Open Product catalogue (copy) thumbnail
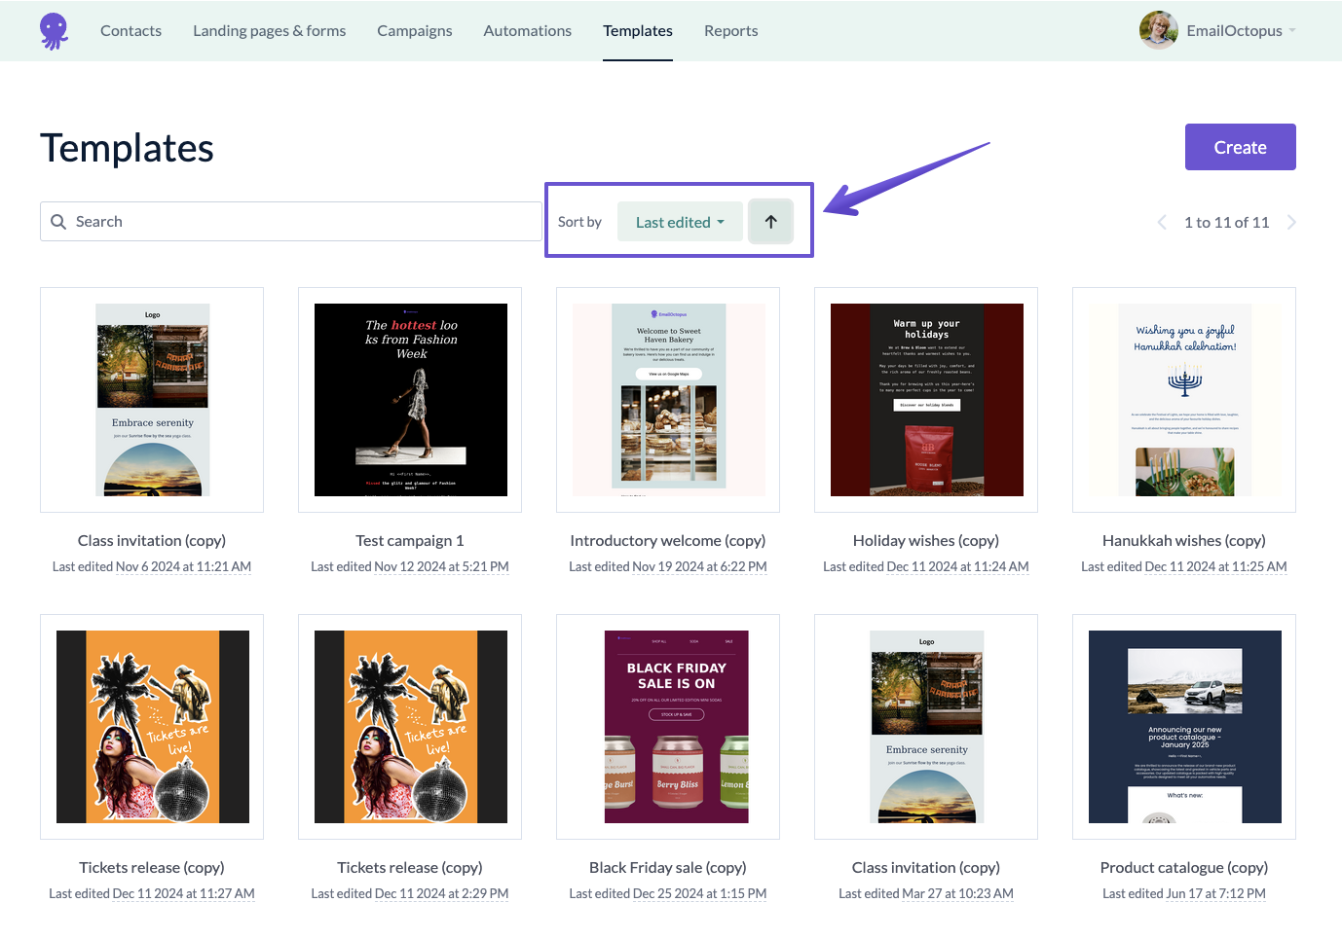 (1184, 727)
